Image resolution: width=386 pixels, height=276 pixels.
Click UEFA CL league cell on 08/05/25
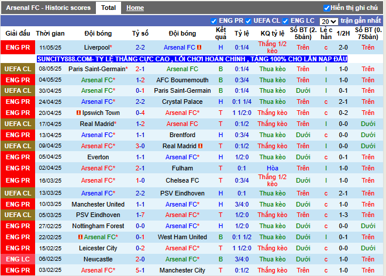pyautogui.click(x=18, y=69)
